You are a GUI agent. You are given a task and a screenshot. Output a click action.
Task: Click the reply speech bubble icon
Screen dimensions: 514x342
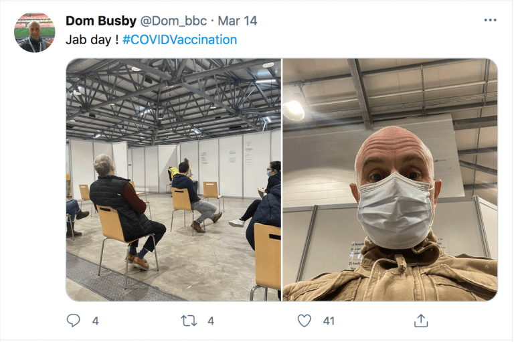point(74,321)
